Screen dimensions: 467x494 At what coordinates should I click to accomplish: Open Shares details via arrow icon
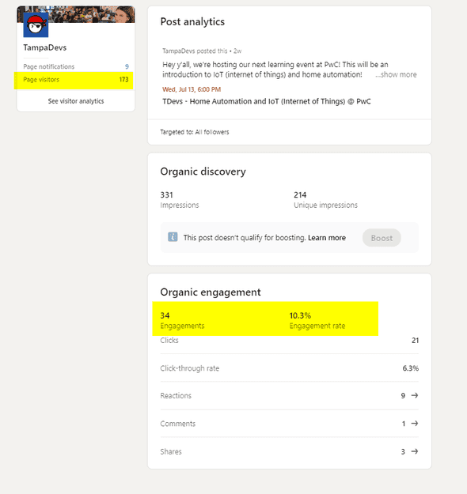tap(415, 451)
